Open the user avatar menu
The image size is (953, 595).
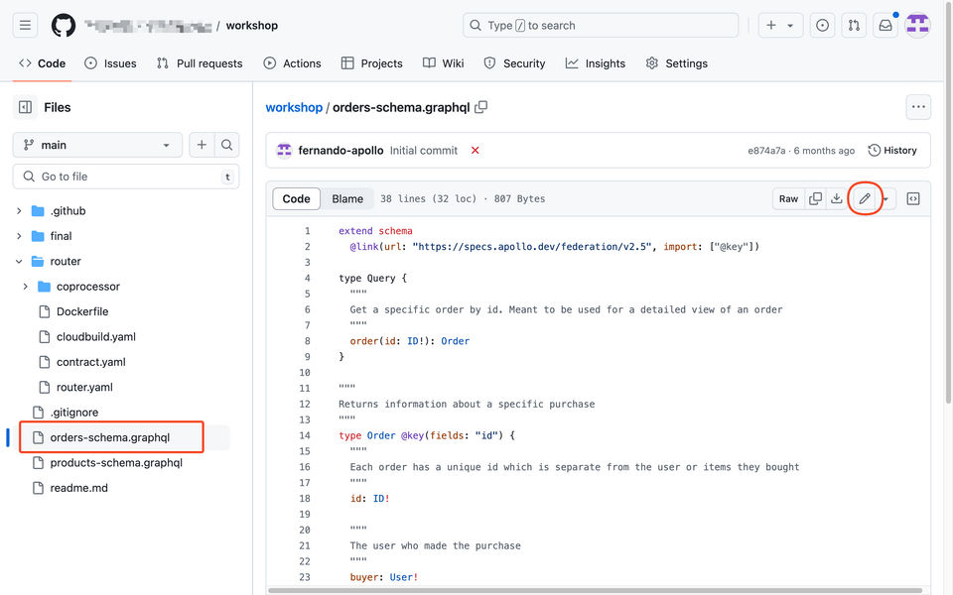(917, 26)
